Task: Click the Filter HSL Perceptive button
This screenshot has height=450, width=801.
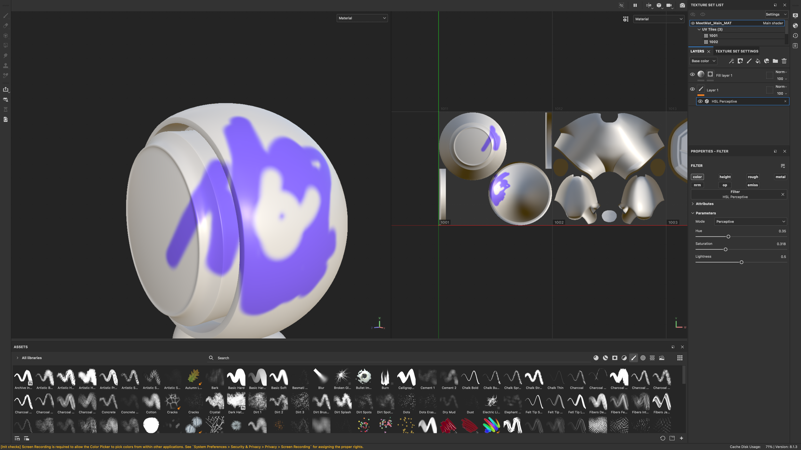Action: [x=735, y=195]
